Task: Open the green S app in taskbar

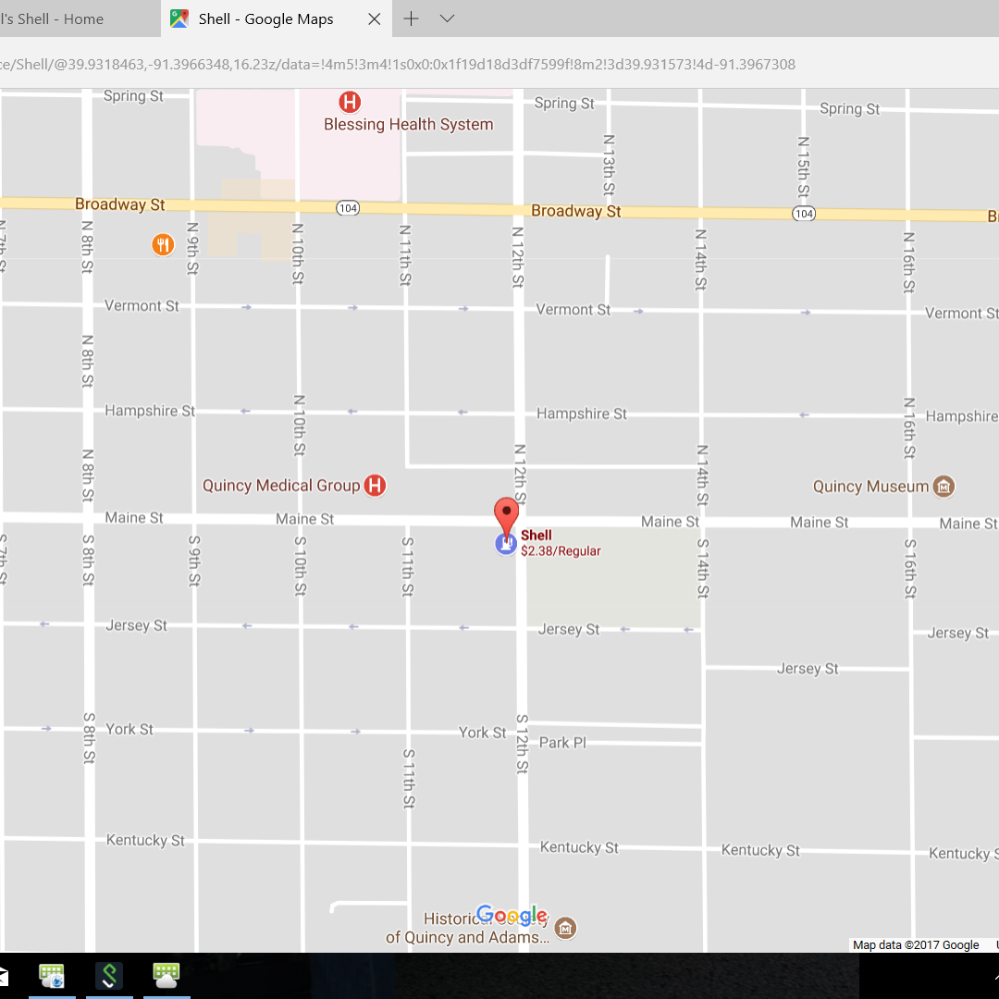Action: point(109,975)
